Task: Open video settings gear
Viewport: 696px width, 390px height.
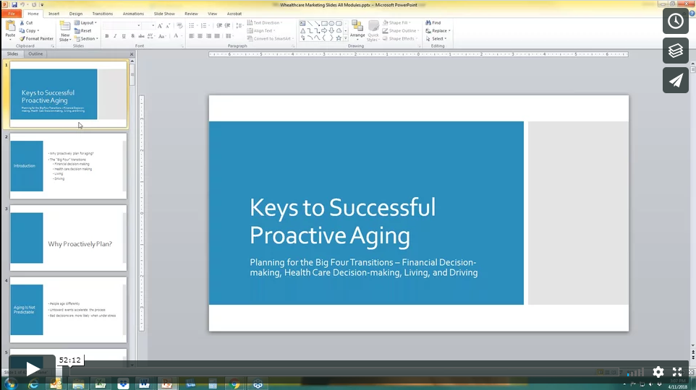Action: [658, 372]
